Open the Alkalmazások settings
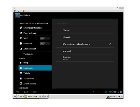The width and height of the screenshot is (140, 107). click(x=35, y=84)
